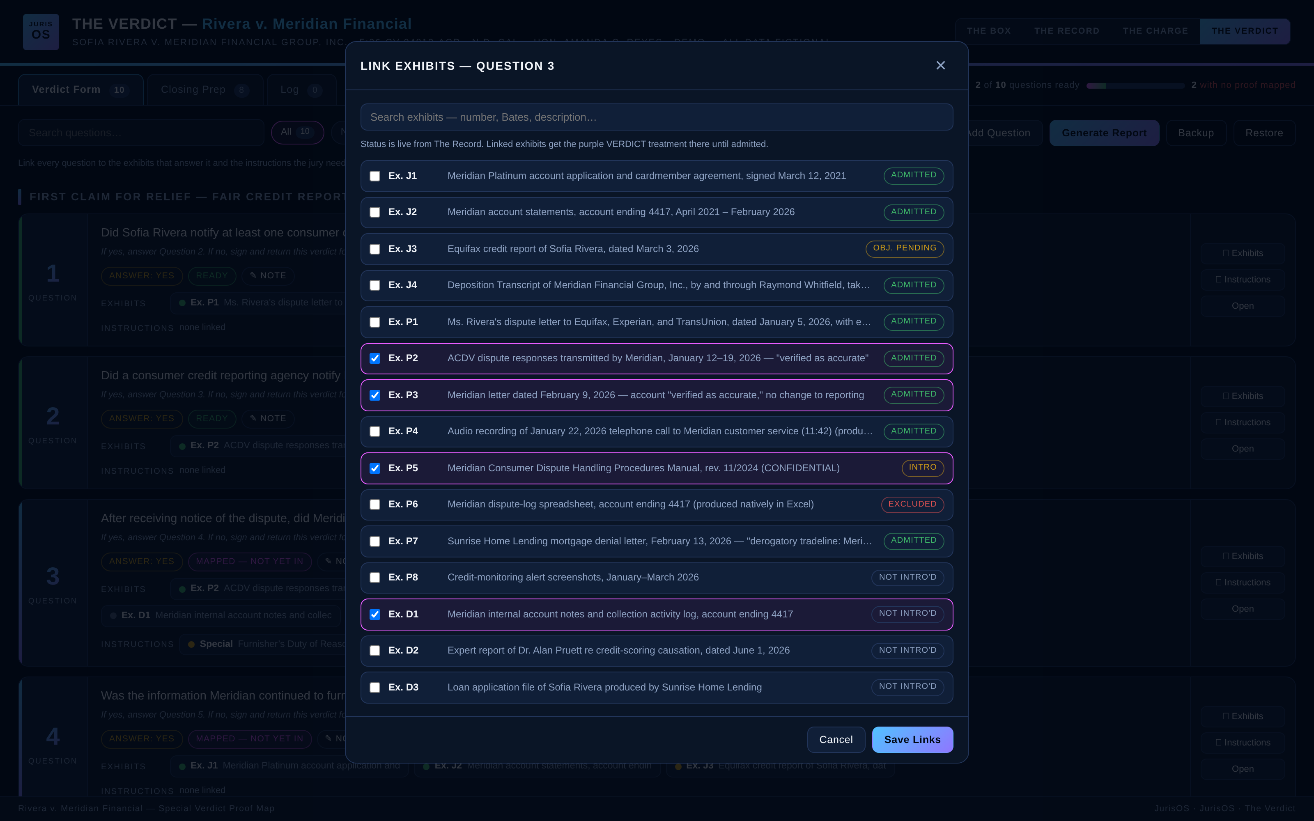Switch to the Verdict Form tab

80,89
